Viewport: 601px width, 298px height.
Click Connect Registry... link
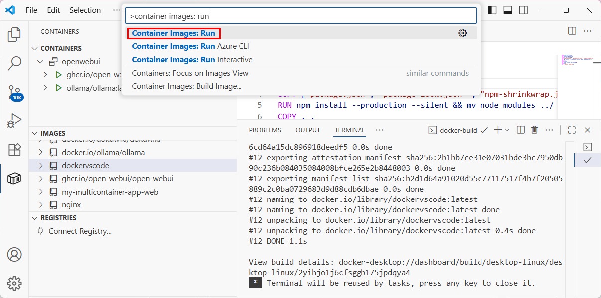[x=80, y=231]
